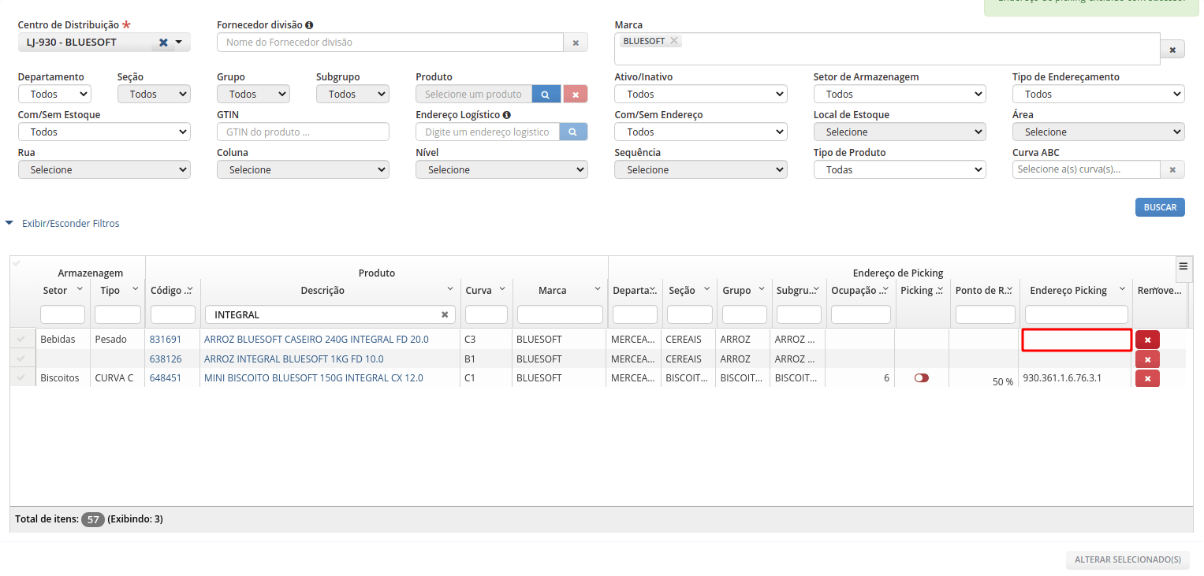Open the Seção filter dropdown
The height and width of the screenshot is (576, 1204).
click(x=154, y=95)
